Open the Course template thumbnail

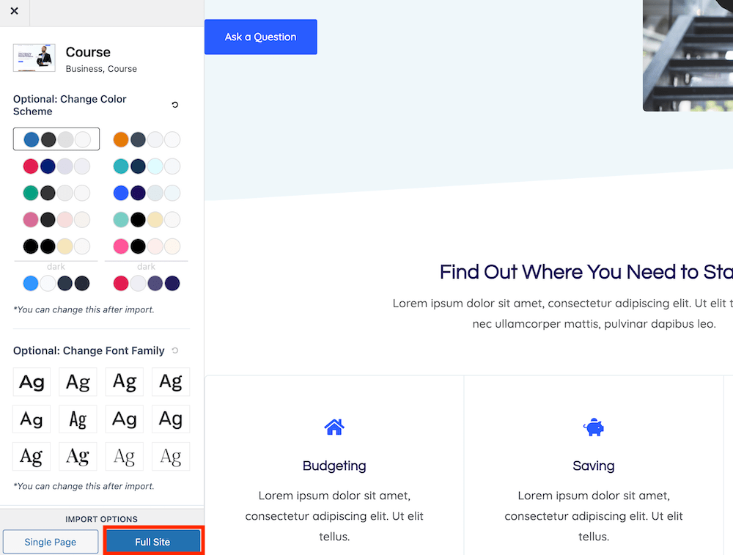[34, 58]
